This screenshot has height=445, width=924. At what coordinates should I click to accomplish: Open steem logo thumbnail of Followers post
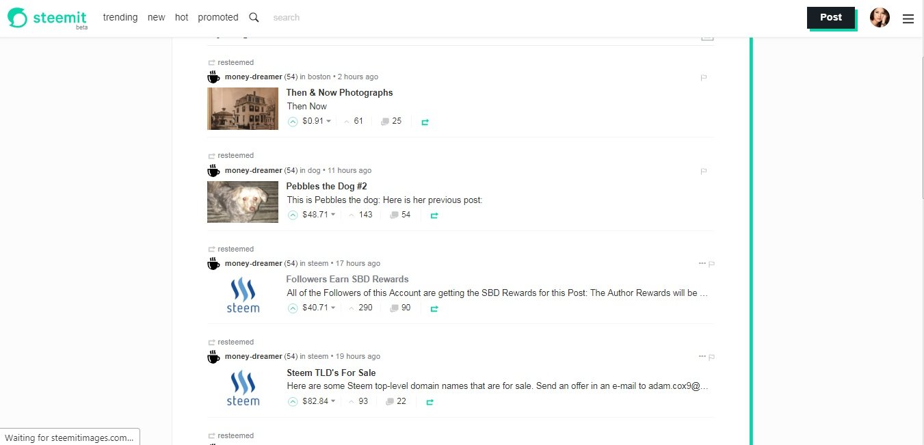[x=243, y=295]
